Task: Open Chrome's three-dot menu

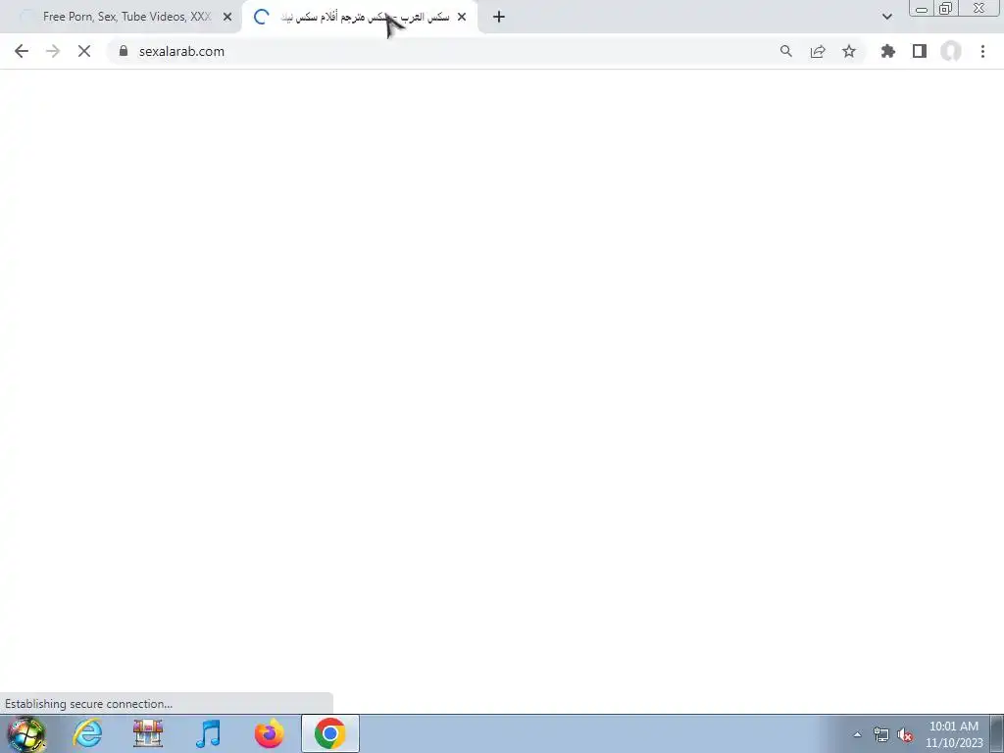Action: click(x=982, y=51)
